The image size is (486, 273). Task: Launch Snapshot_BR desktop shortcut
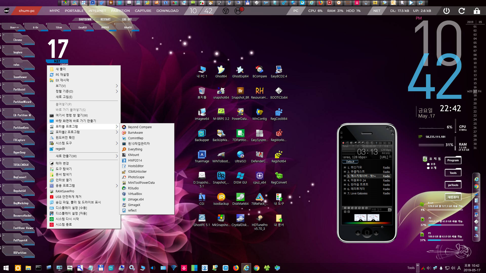(x=240, y=93)
